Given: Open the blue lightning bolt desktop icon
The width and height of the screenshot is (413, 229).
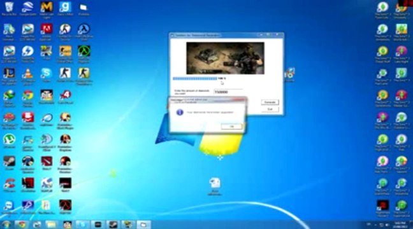Looking at the screenshot, I should coord(27,51).
